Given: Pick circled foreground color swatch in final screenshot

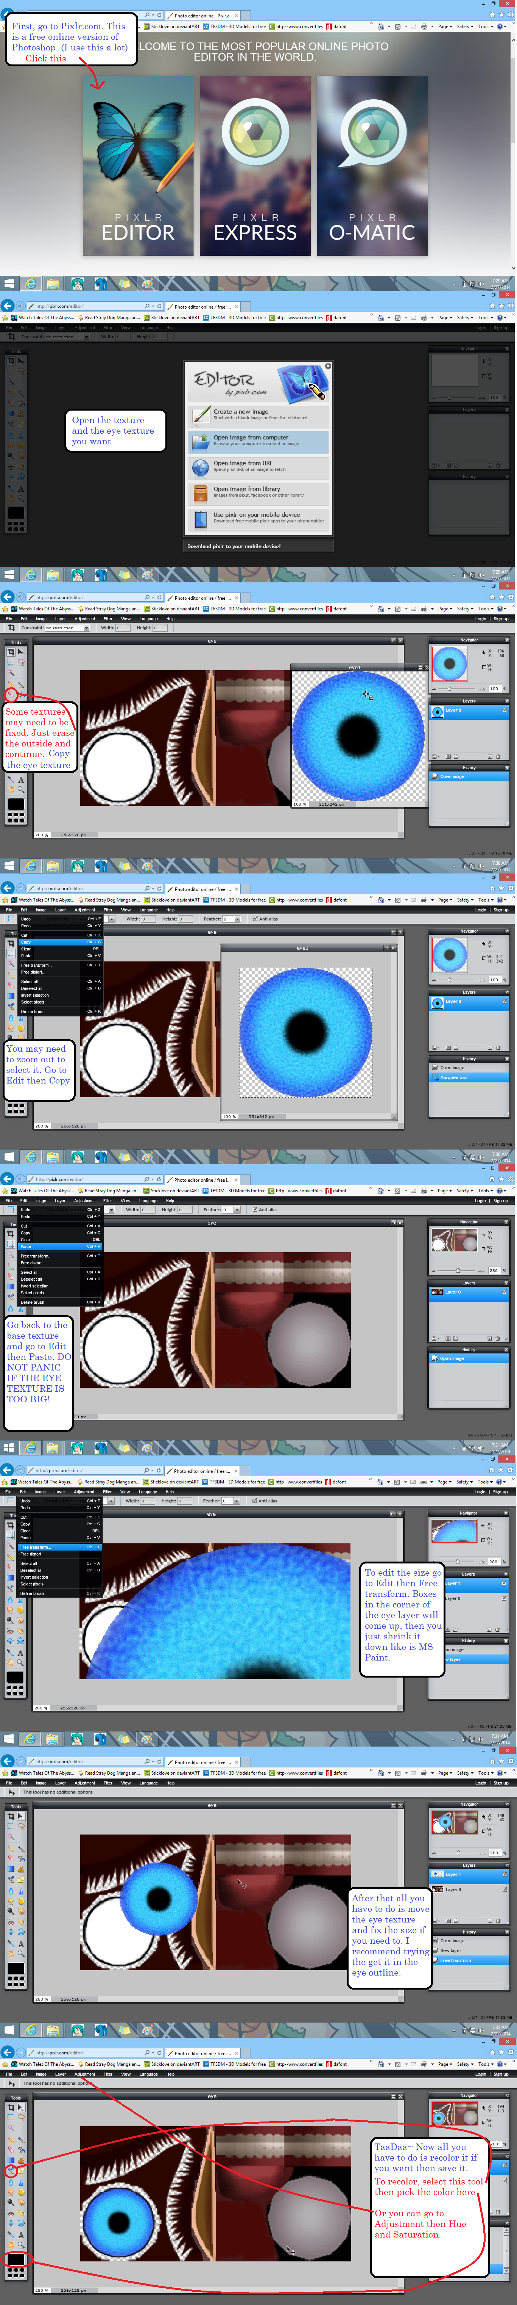Looking at the screenshot, I should (x=16, y=2260).
